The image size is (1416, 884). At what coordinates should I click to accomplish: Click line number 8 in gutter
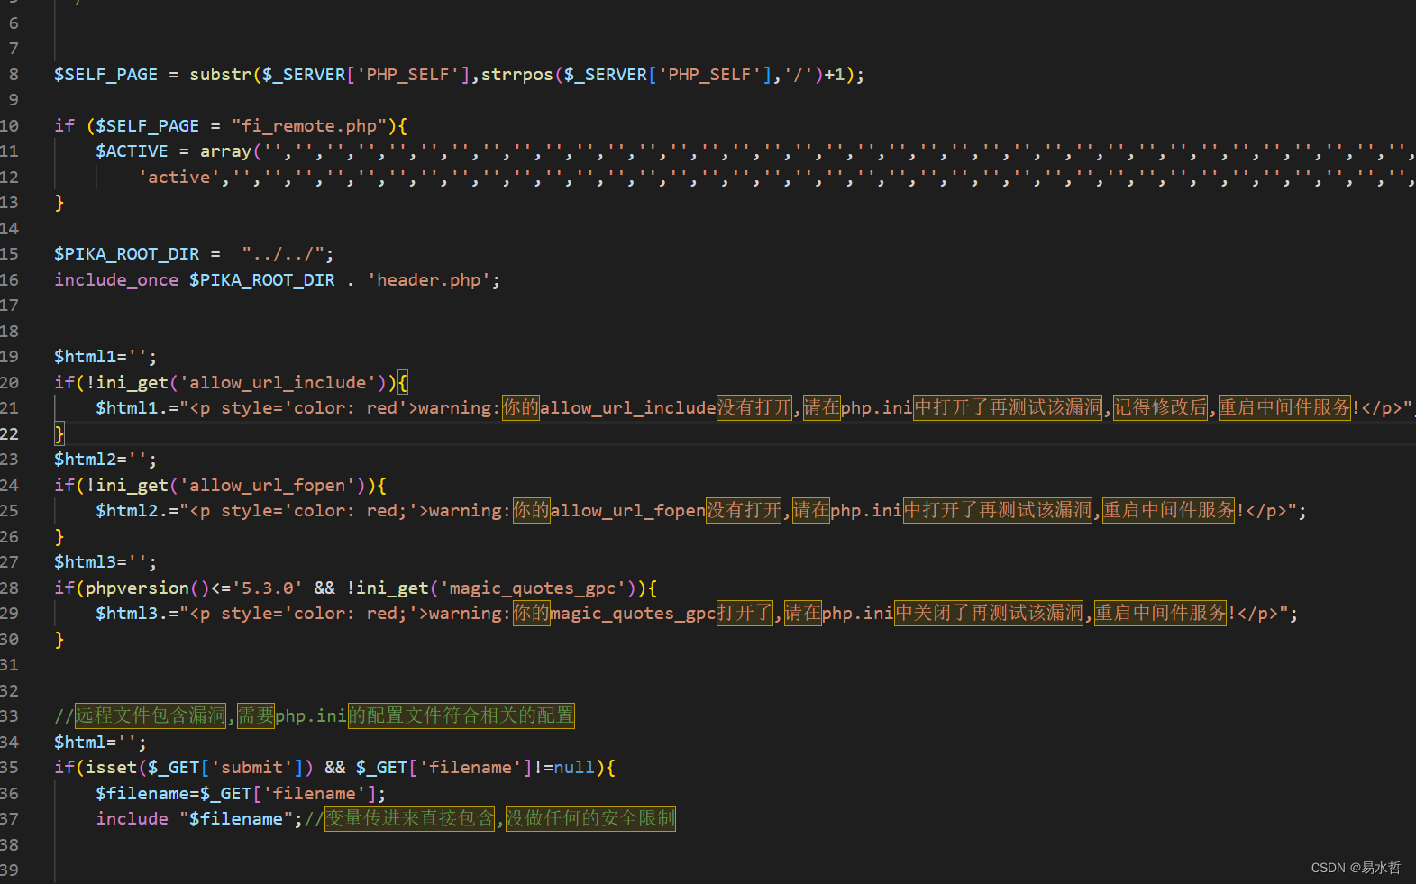coord(13,75)
